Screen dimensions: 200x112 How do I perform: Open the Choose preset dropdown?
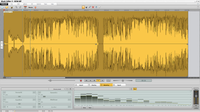[x=57, y=89]
